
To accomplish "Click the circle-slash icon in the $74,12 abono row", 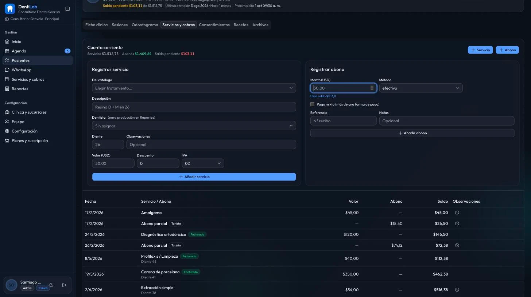I will [457, 245].
